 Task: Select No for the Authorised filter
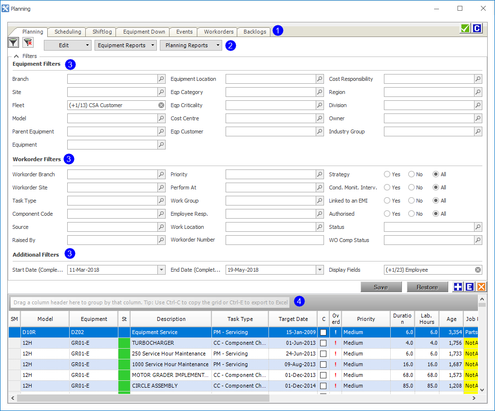coord(412,214)
